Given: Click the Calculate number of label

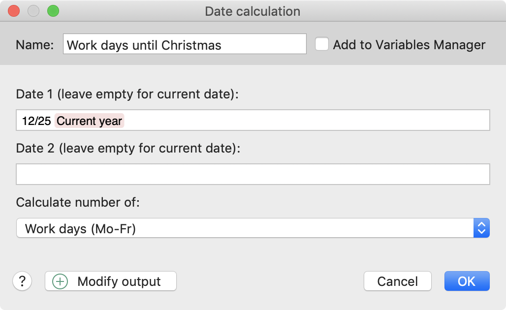Looking at the screenshot, I should coord(78,202).
